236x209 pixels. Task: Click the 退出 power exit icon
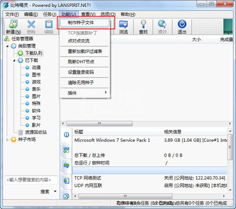coord(182,24)
